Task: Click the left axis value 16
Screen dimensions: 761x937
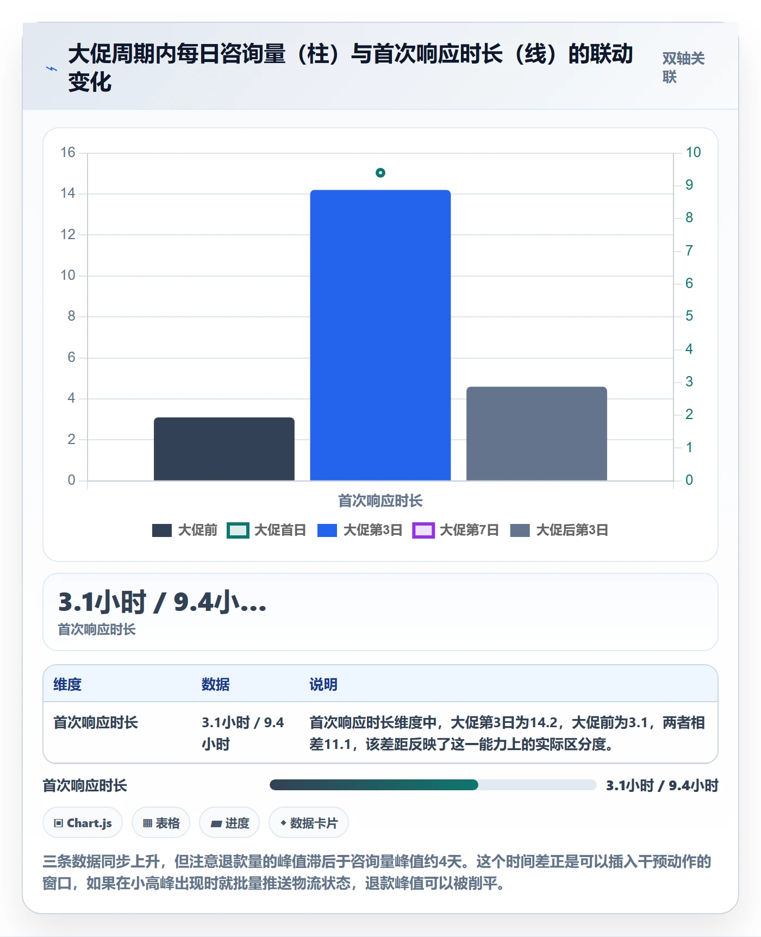Action: (68, 153)
